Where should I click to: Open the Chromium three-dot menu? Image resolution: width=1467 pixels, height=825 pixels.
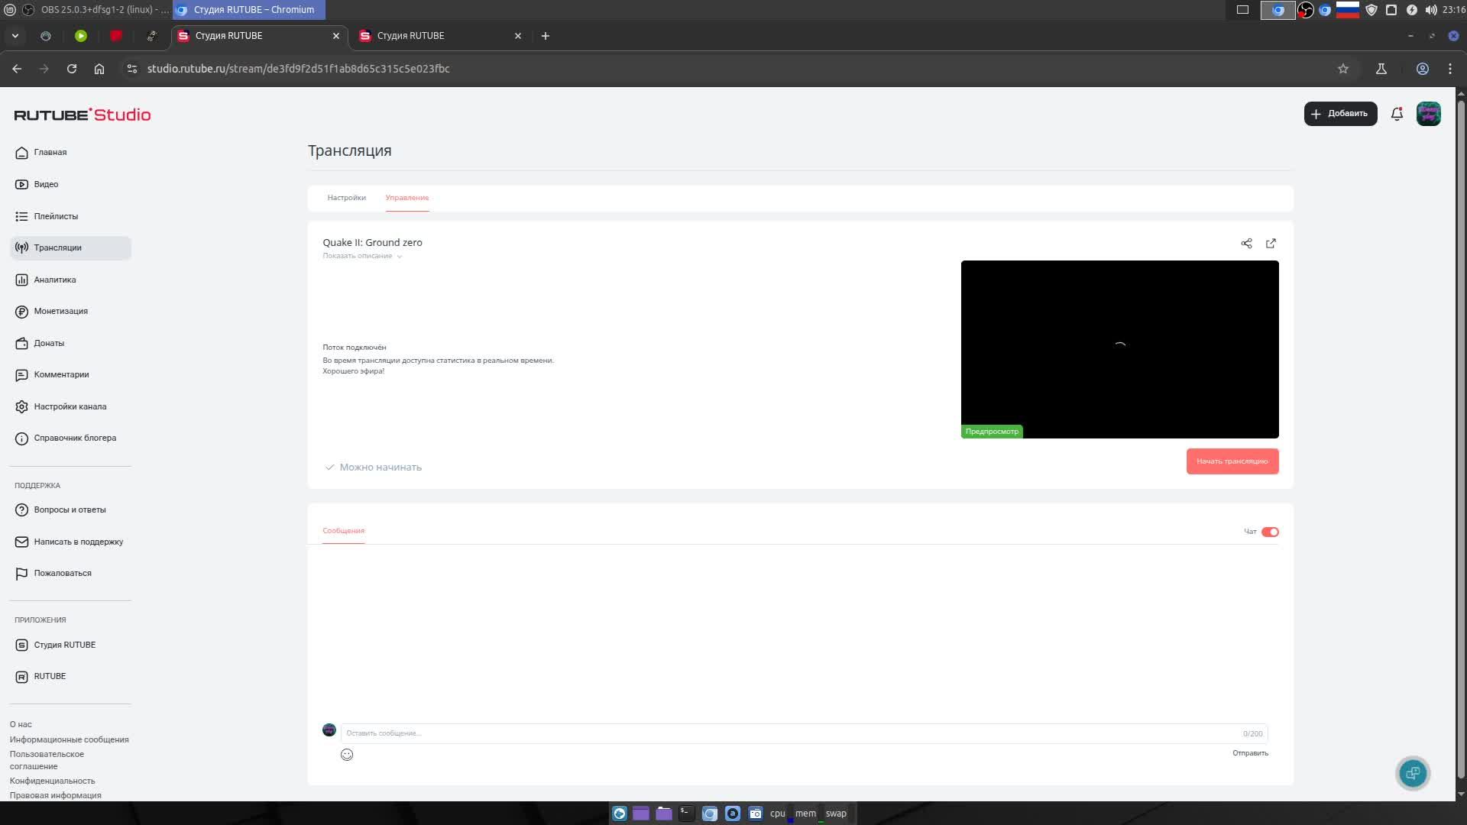(1449, 69)
